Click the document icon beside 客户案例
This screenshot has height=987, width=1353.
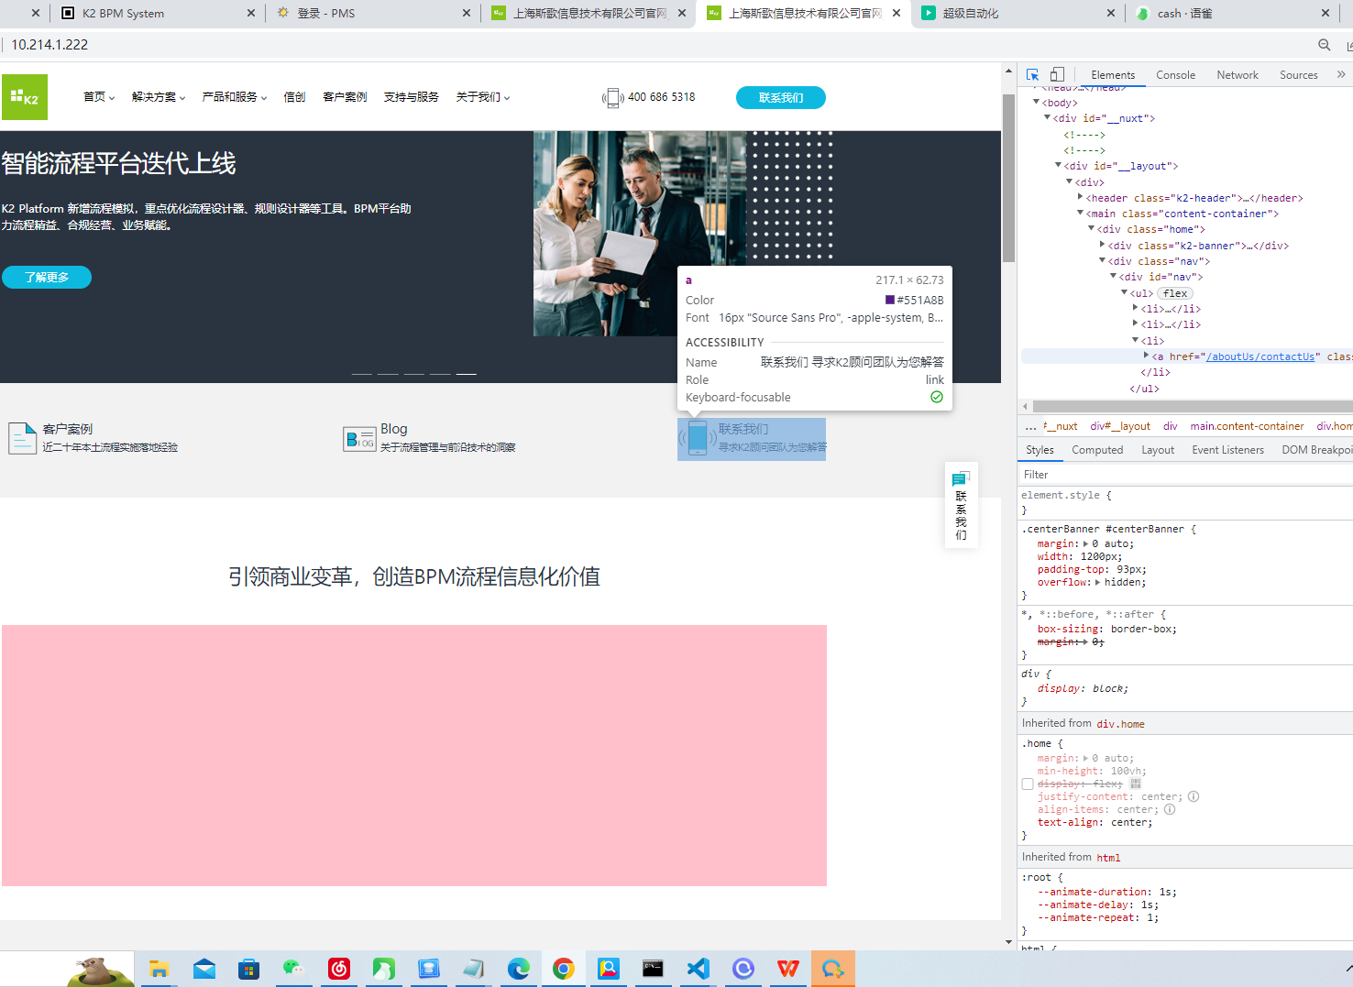[22, 438]
